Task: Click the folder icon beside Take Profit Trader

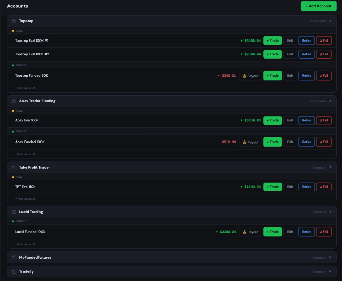Action: [14, 167]
